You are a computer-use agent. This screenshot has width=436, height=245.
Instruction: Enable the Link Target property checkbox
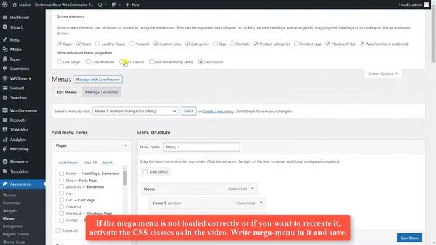(59, 62)
